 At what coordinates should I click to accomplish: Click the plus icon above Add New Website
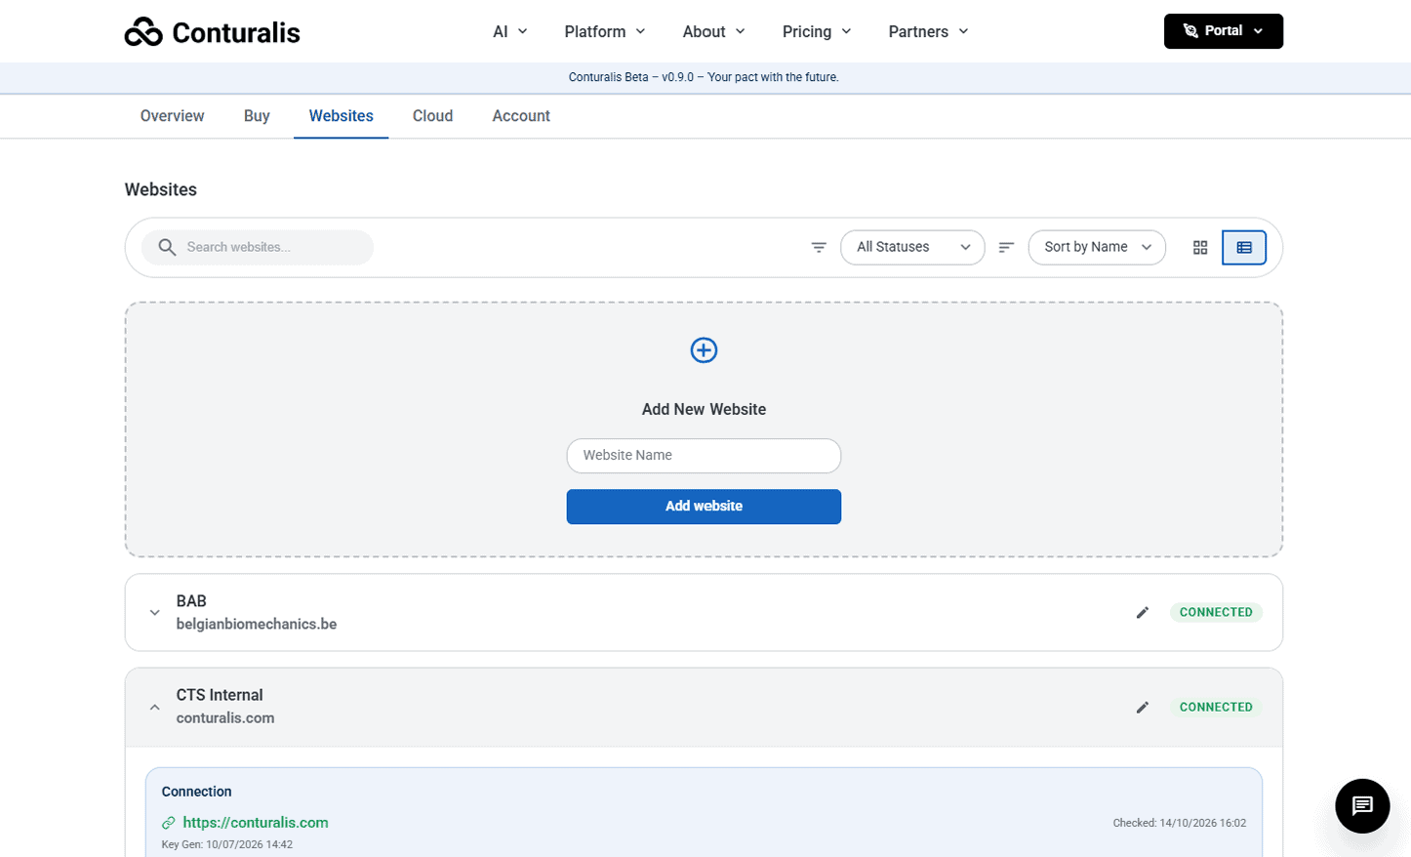(x=704, y=350)
